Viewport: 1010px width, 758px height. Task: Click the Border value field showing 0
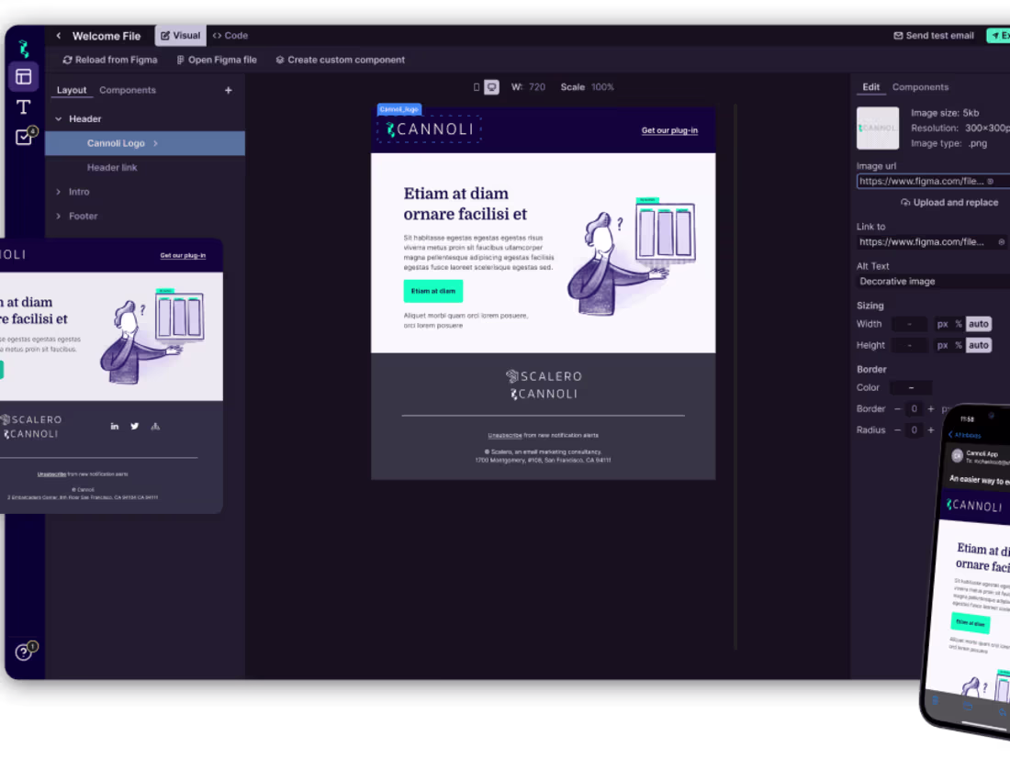pos(914,409)
